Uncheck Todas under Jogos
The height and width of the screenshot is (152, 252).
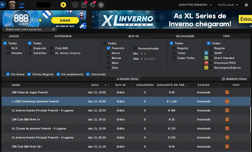tap(5, 43)
